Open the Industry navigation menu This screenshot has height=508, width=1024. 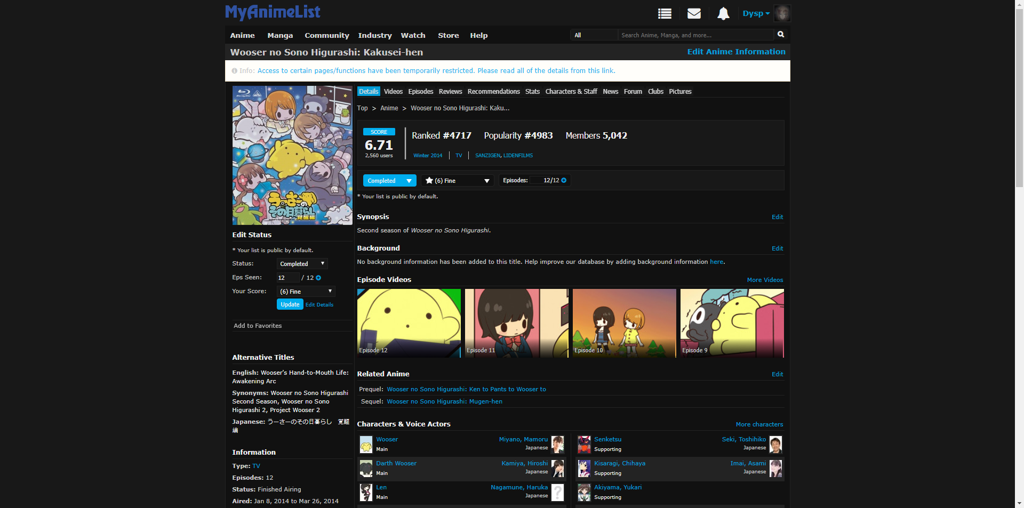coord(374,35)
